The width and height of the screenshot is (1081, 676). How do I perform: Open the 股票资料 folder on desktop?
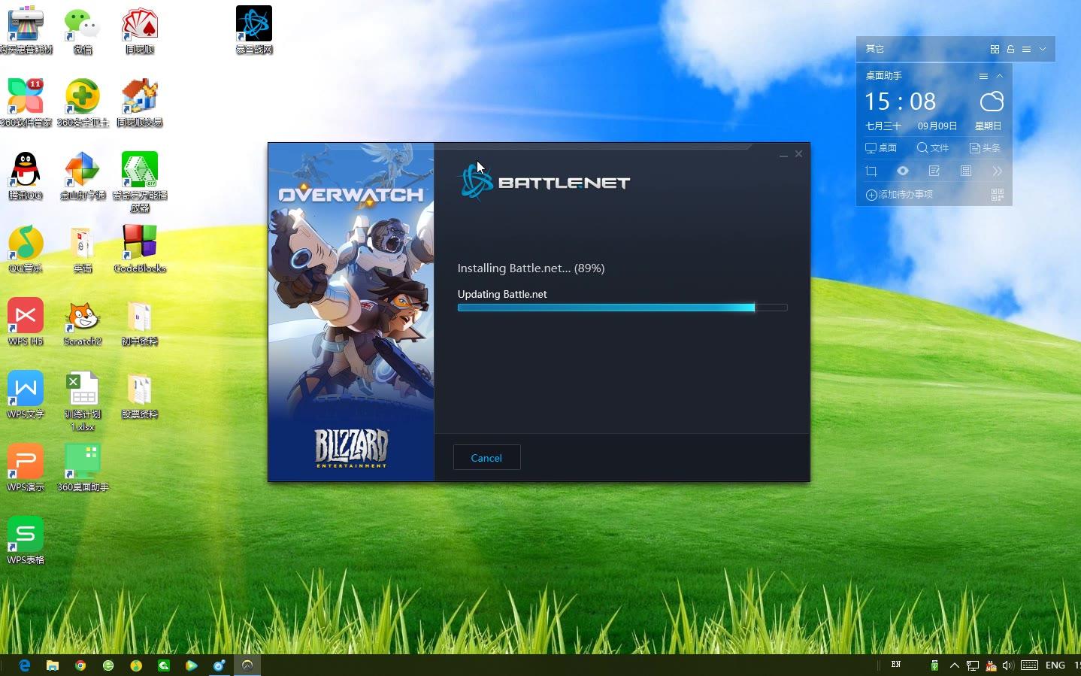[x=140, y=395]
